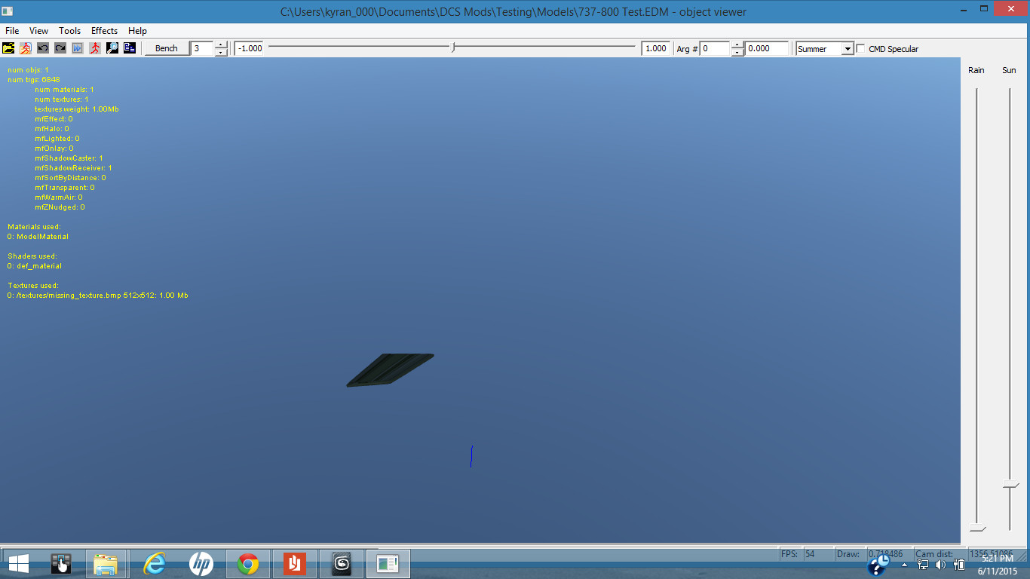The height and width of the screenshot is (579, 1030).
Task: Click the redo arrow toolbar icon
Action: 60,48
